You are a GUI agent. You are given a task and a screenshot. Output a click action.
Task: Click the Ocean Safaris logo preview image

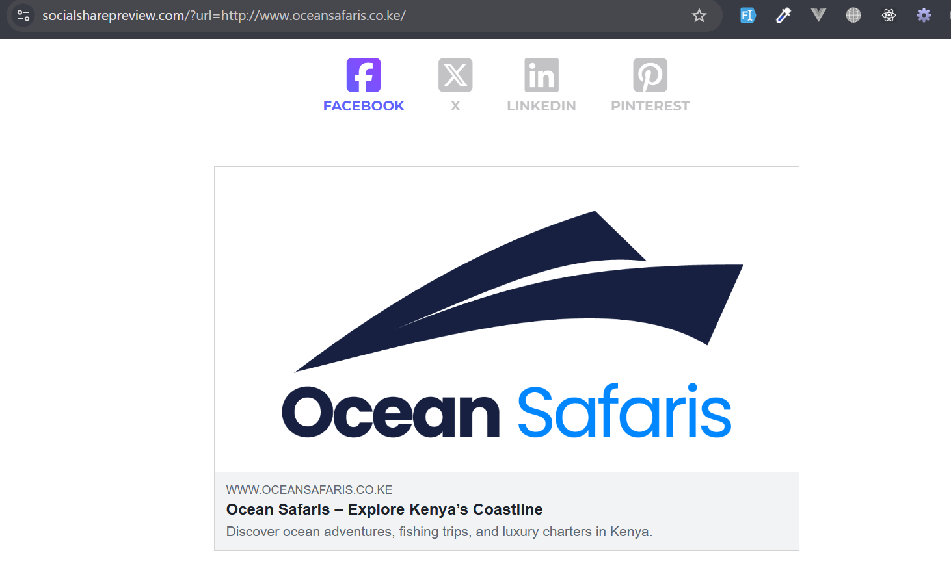507,320
